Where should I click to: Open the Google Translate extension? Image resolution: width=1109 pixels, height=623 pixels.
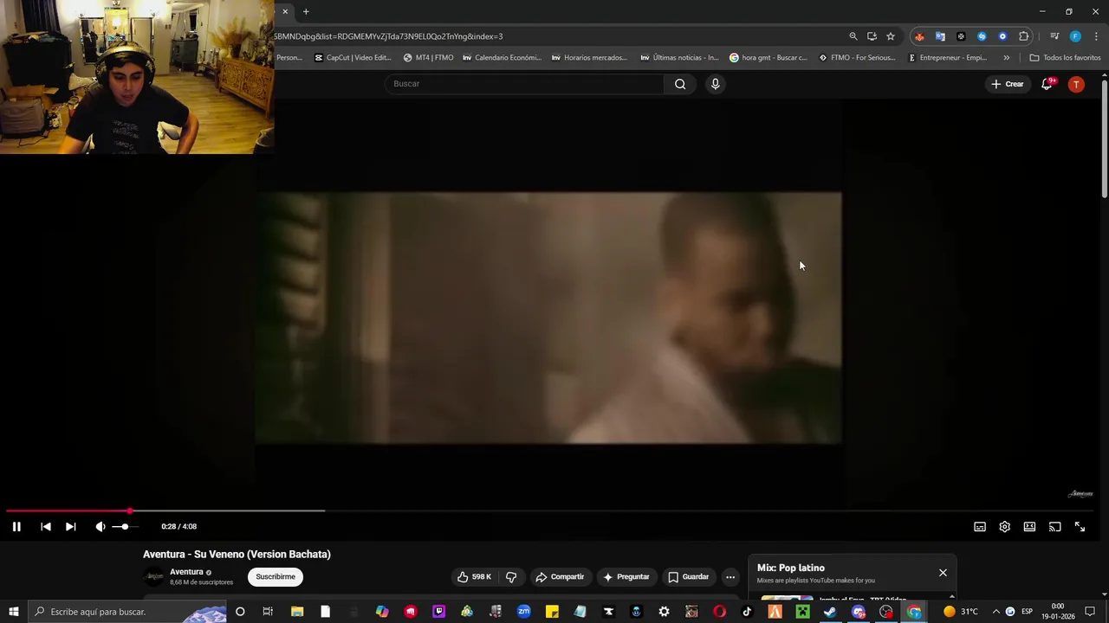click(x=940, y=36)
